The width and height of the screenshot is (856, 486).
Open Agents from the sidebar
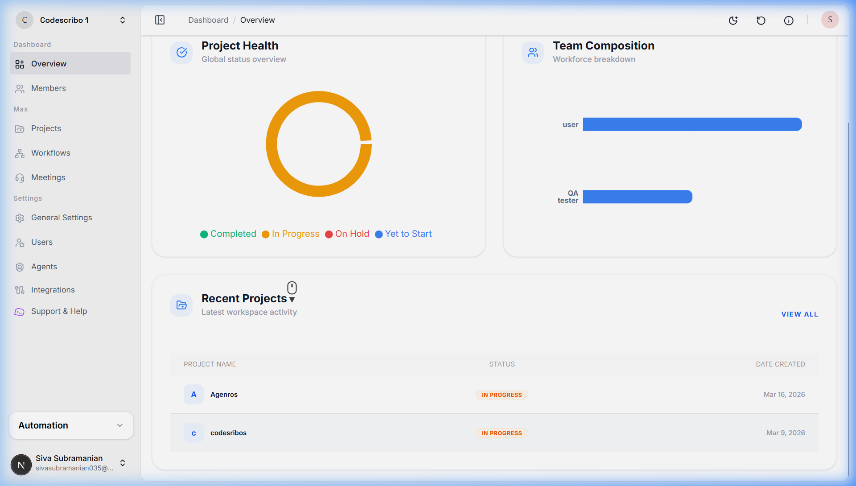click(44, 267)
